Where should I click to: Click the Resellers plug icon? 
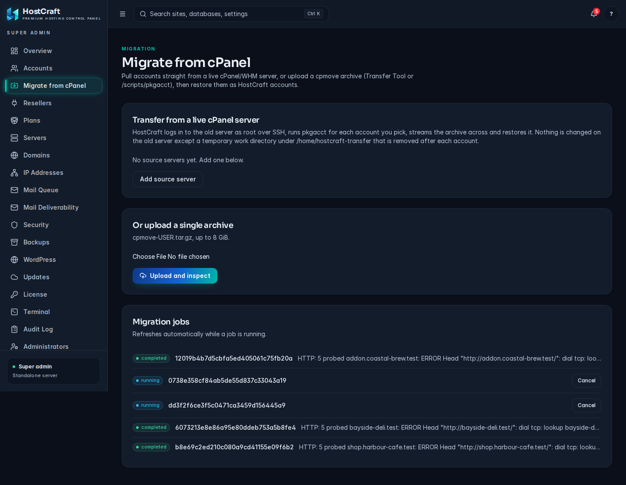point(14,103)
